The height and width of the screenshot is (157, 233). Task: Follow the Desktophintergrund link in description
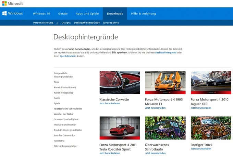[x=166, y=52]
